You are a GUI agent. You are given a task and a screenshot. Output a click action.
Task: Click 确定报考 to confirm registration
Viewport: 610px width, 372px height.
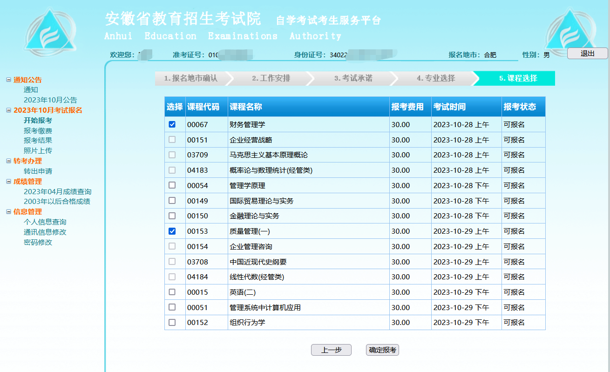[x=382, y=350]
